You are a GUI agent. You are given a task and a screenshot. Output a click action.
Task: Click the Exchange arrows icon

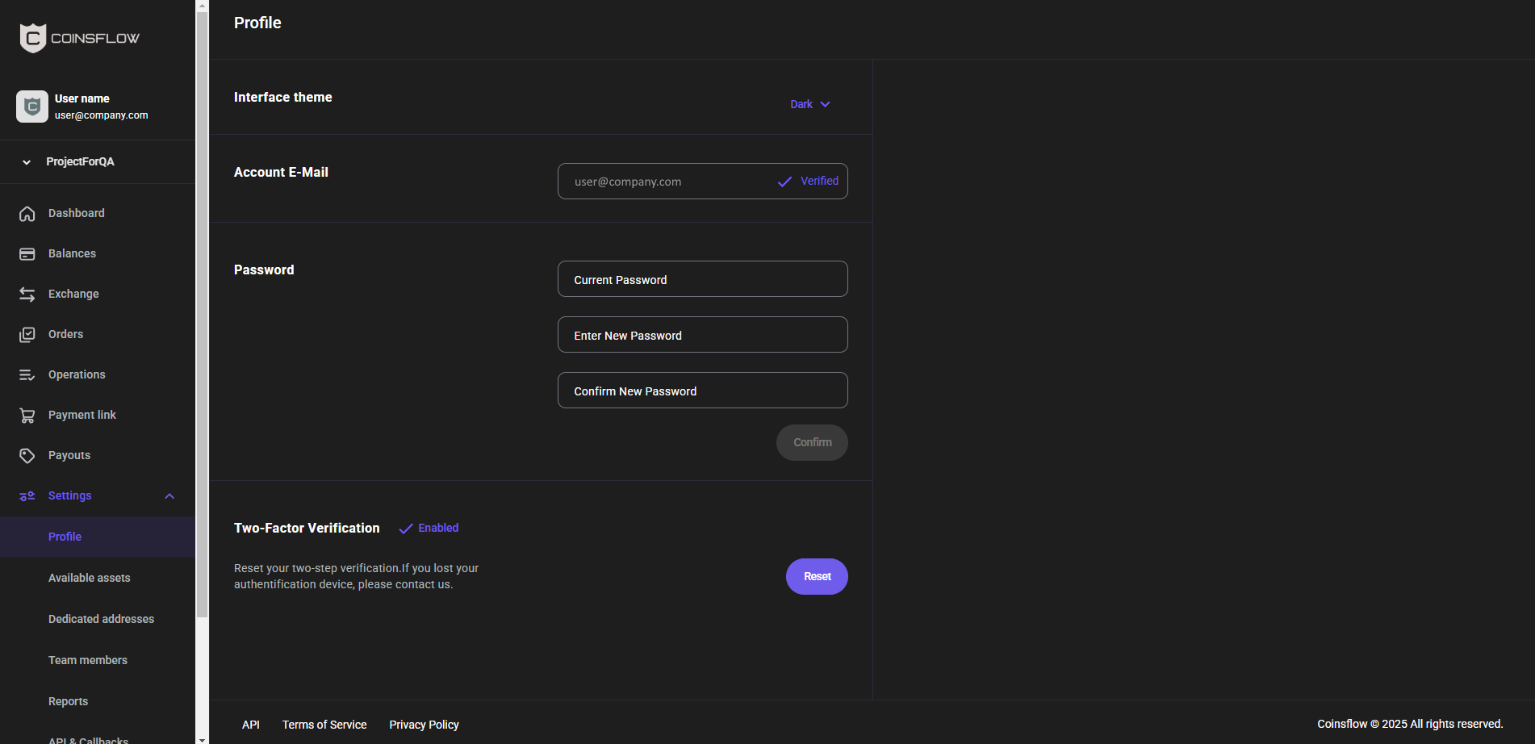(x=27, y=294)
